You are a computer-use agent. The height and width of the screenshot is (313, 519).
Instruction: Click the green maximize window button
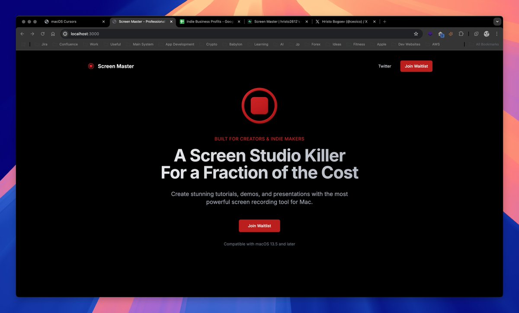(x=35, y=22)
